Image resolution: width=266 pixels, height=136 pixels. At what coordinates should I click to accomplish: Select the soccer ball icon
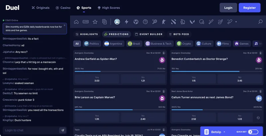point(136,22)
